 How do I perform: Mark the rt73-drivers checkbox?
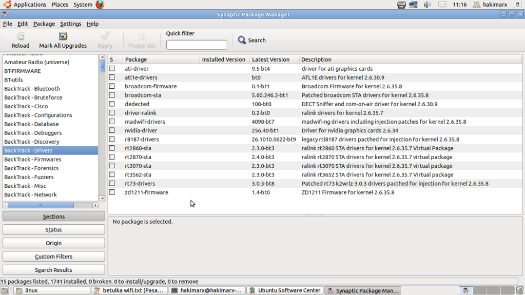click(112, 184)
